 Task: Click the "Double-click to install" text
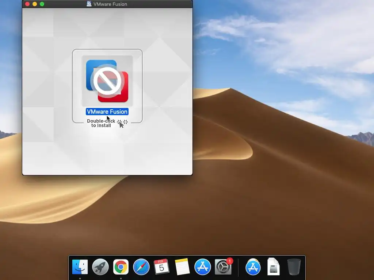[101, 123]
